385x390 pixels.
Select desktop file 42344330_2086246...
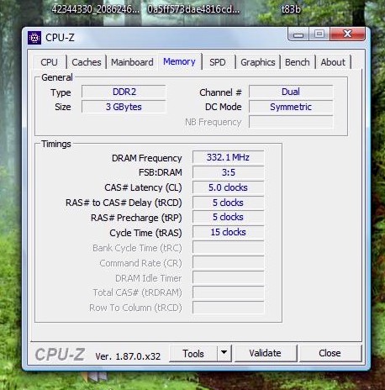pyautogui.click(x=95, y=9)
